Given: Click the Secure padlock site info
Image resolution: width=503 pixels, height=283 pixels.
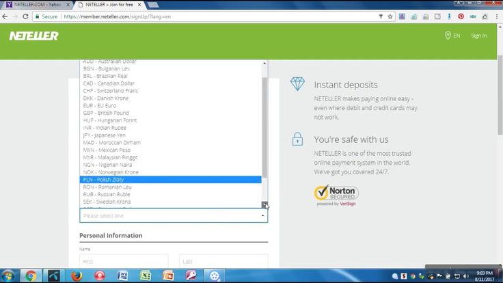Looking at the screenshot, I should (46, 16).
